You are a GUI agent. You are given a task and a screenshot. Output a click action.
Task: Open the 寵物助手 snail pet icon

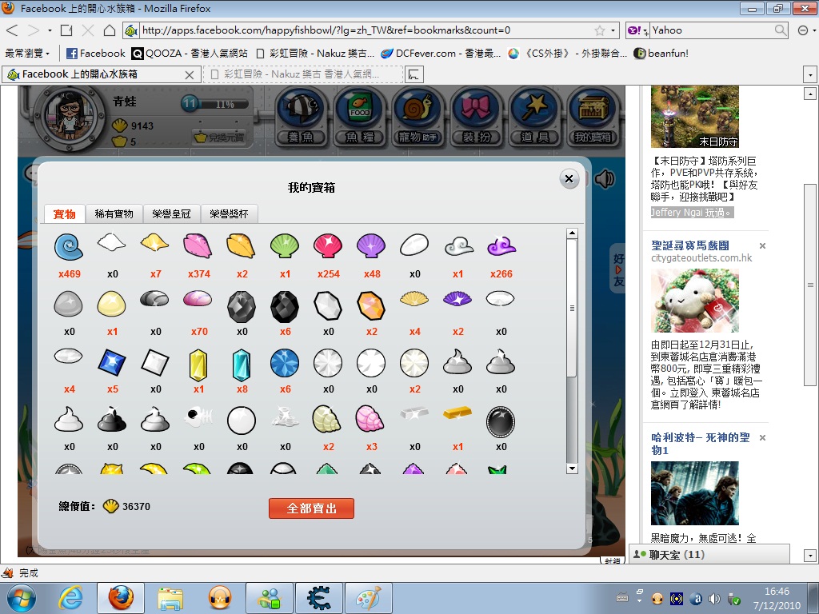tap(417, 116)
